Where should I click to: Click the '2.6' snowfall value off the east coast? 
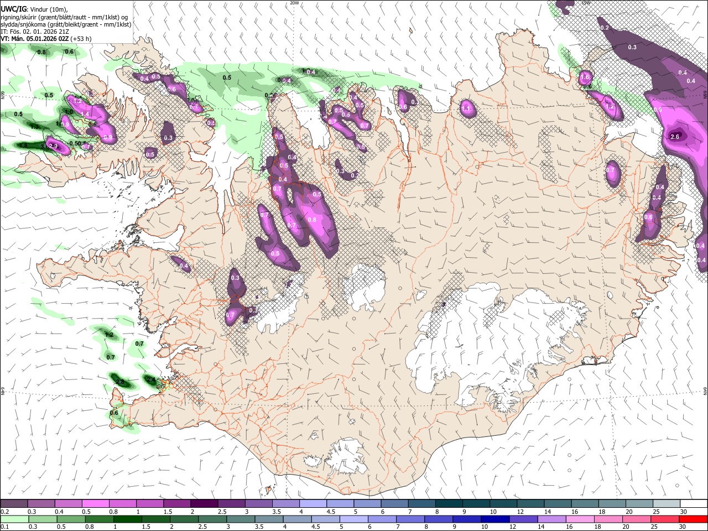pyautogui.click(x=675, y=137)
